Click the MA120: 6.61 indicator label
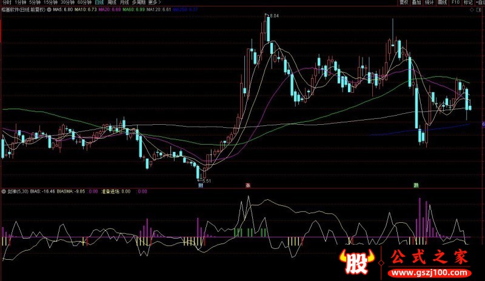This screenshot has width=485, height=281. point(159,10)
